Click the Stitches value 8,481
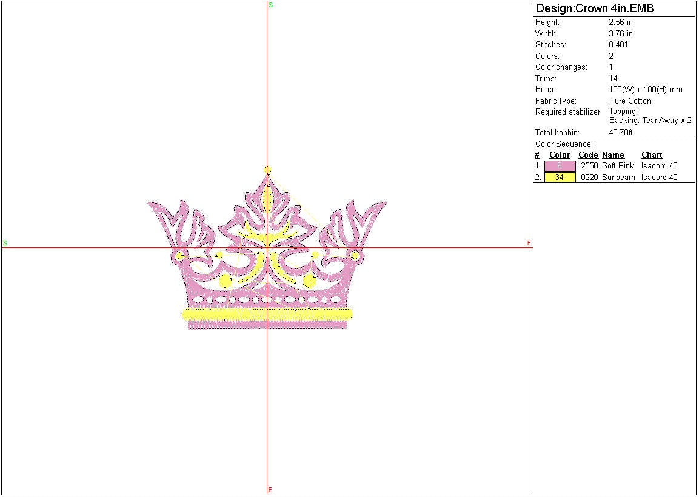 coord(619,45)
